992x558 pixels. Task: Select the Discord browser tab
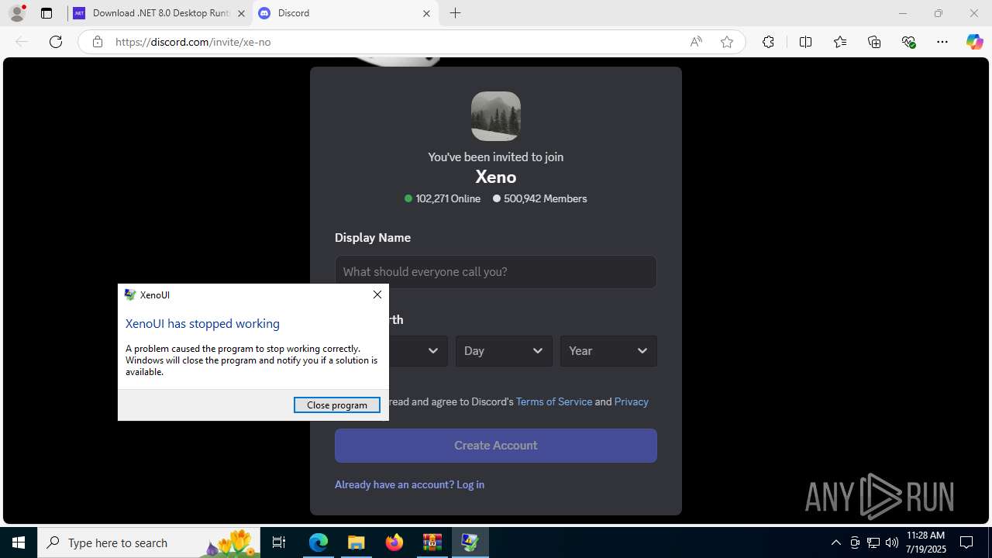pyautogui.click(x=345, y=13)
